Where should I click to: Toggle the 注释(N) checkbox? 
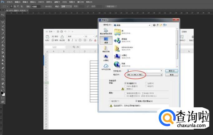pyautogui.click(x=146, y=83)
